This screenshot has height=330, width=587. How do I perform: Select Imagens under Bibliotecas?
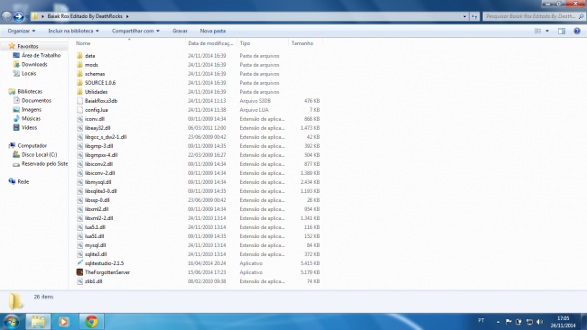pyautogui.click(x=32, y=109)
